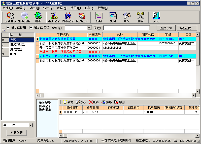Viewport: 201px width, 144px height.
Task: Open 维护记录 from the toolbar
Action: 54,17
